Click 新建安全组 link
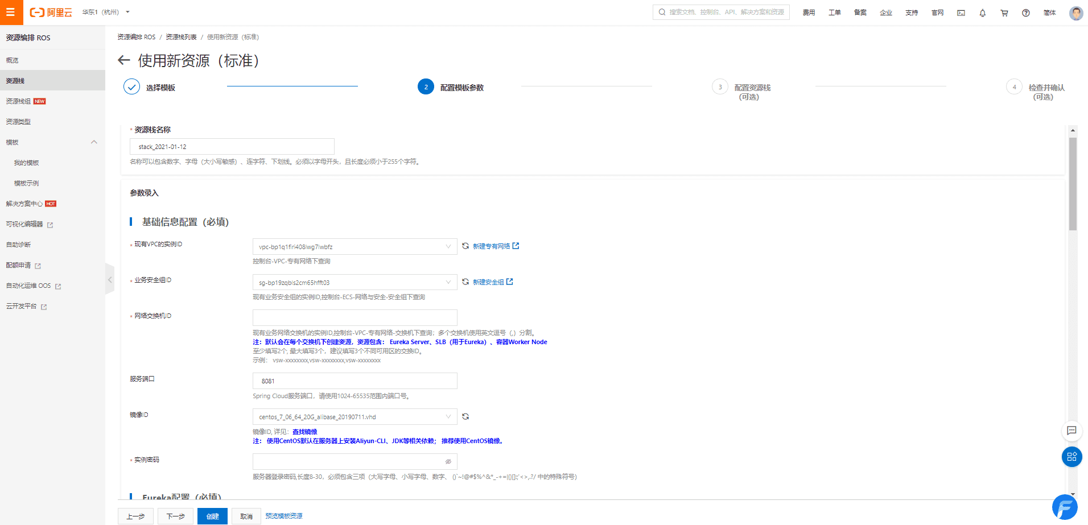Viewport: 1088px width, 525px height. [x=493, y=282]
